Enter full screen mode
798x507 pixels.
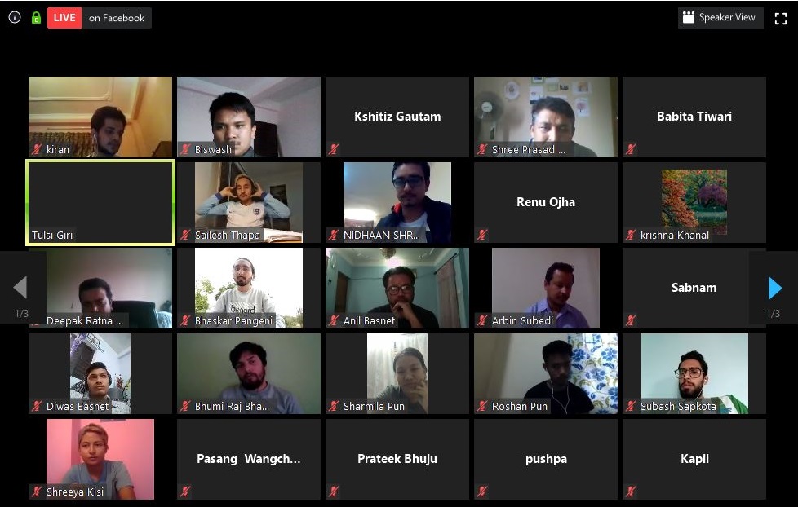(780, 18)
